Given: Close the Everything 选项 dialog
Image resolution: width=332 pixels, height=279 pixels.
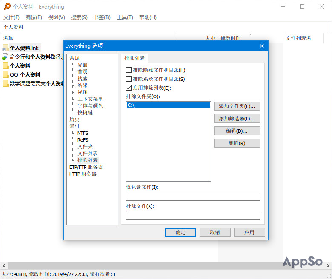Looking at the screenshot, I should point(262,46).
